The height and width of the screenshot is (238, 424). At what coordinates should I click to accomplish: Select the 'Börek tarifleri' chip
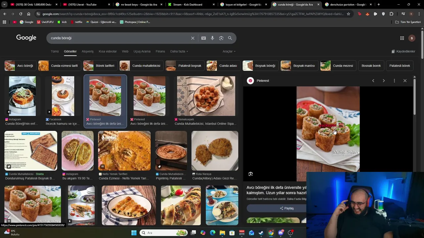pyautogui.click(x=100, y=65)
